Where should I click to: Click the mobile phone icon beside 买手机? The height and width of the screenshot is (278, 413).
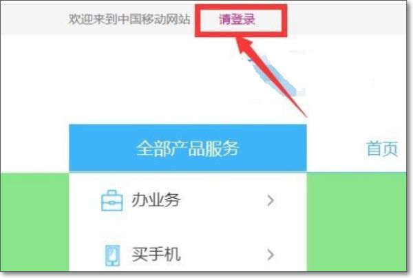(x=112, y=255)
